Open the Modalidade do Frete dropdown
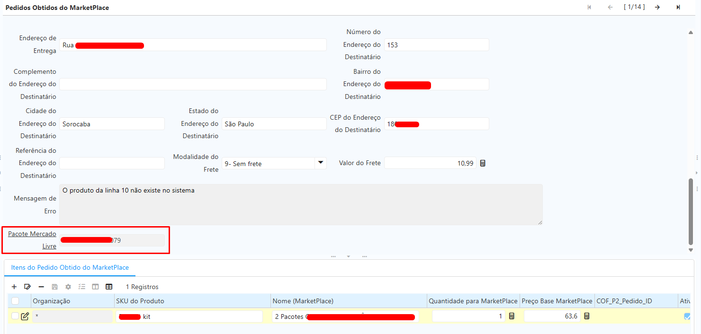Viewport: 701px width, 334px height. point(321,163)
